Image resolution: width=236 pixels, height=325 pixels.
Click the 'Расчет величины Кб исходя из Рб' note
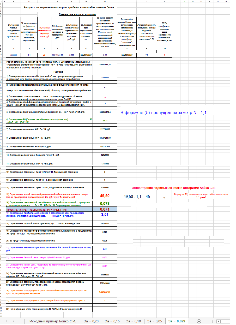49,65
